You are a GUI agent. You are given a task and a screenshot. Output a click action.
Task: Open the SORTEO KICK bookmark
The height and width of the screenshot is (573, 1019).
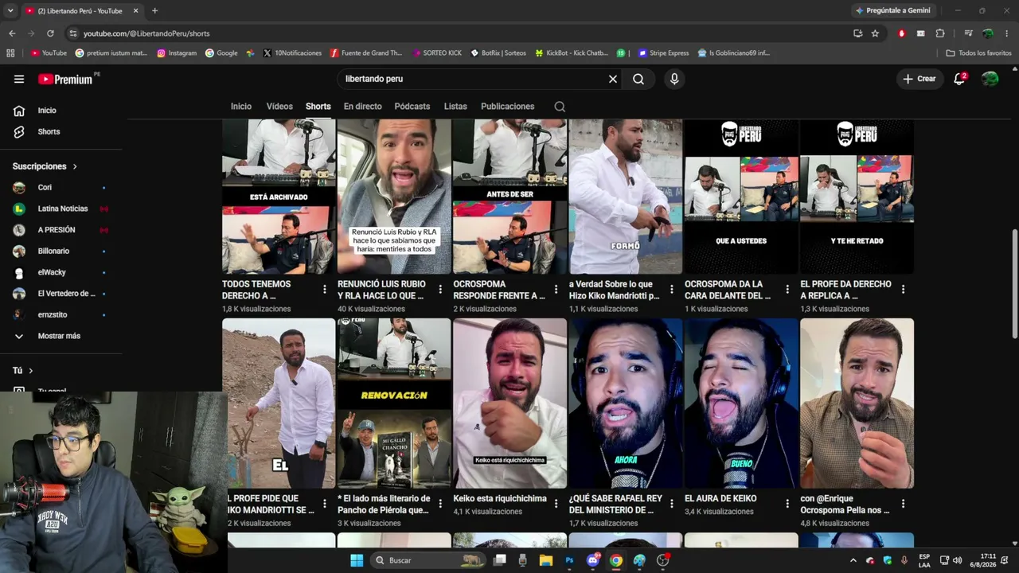(437, 53)
